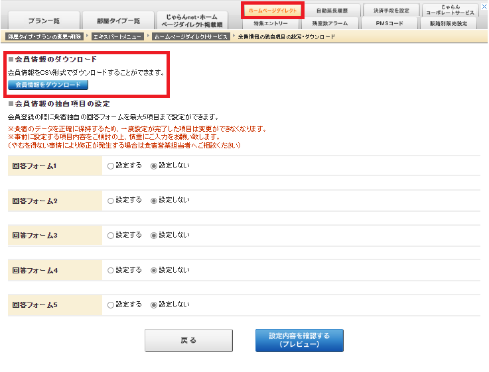Switch to the 部屋タイプ一覧 tab
Viewport: 489px width, 372px height.
pyautogui.click(x=118, y=21)
